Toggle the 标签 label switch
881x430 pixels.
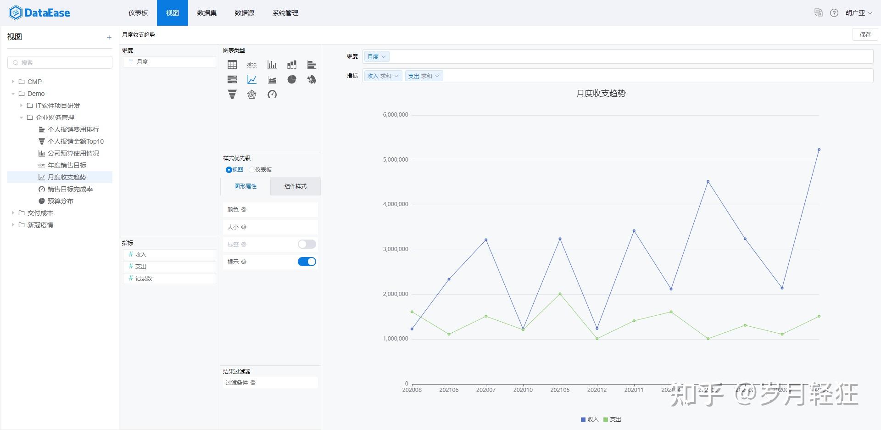(x=307, y=244)
